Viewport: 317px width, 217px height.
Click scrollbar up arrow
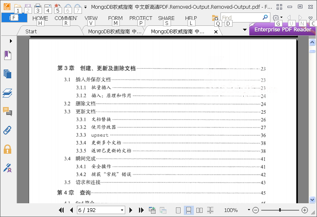point(312,42)
